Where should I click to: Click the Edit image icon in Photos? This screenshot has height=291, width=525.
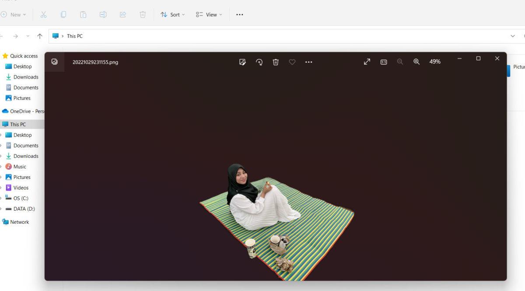(242, 62)
